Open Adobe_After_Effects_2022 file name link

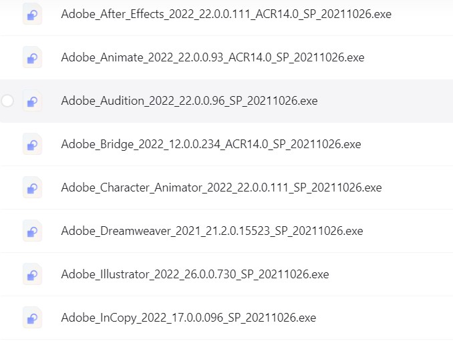click(x=226, y=14)
